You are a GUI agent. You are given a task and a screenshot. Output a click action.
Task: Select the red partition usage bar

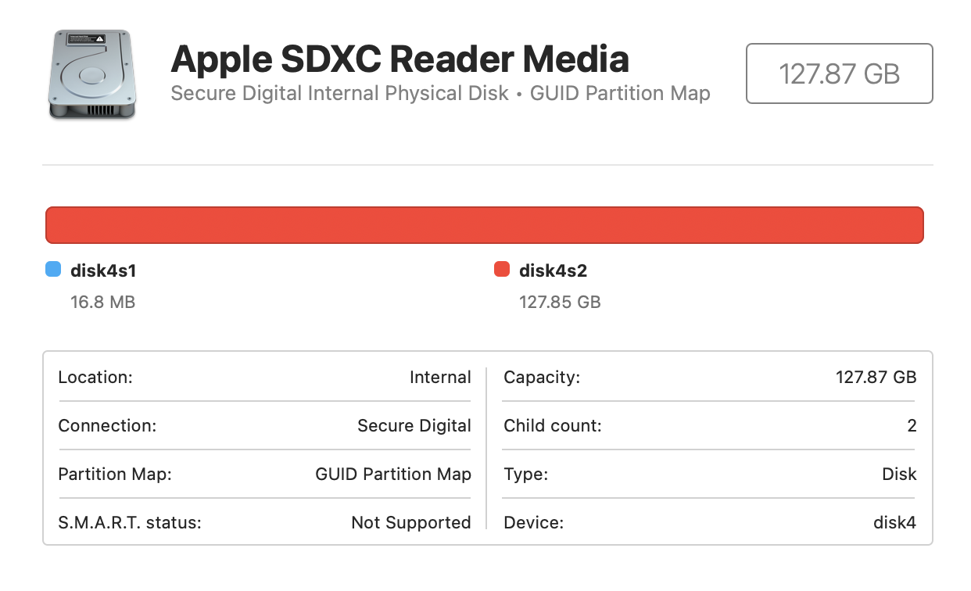tap(485, 225)
